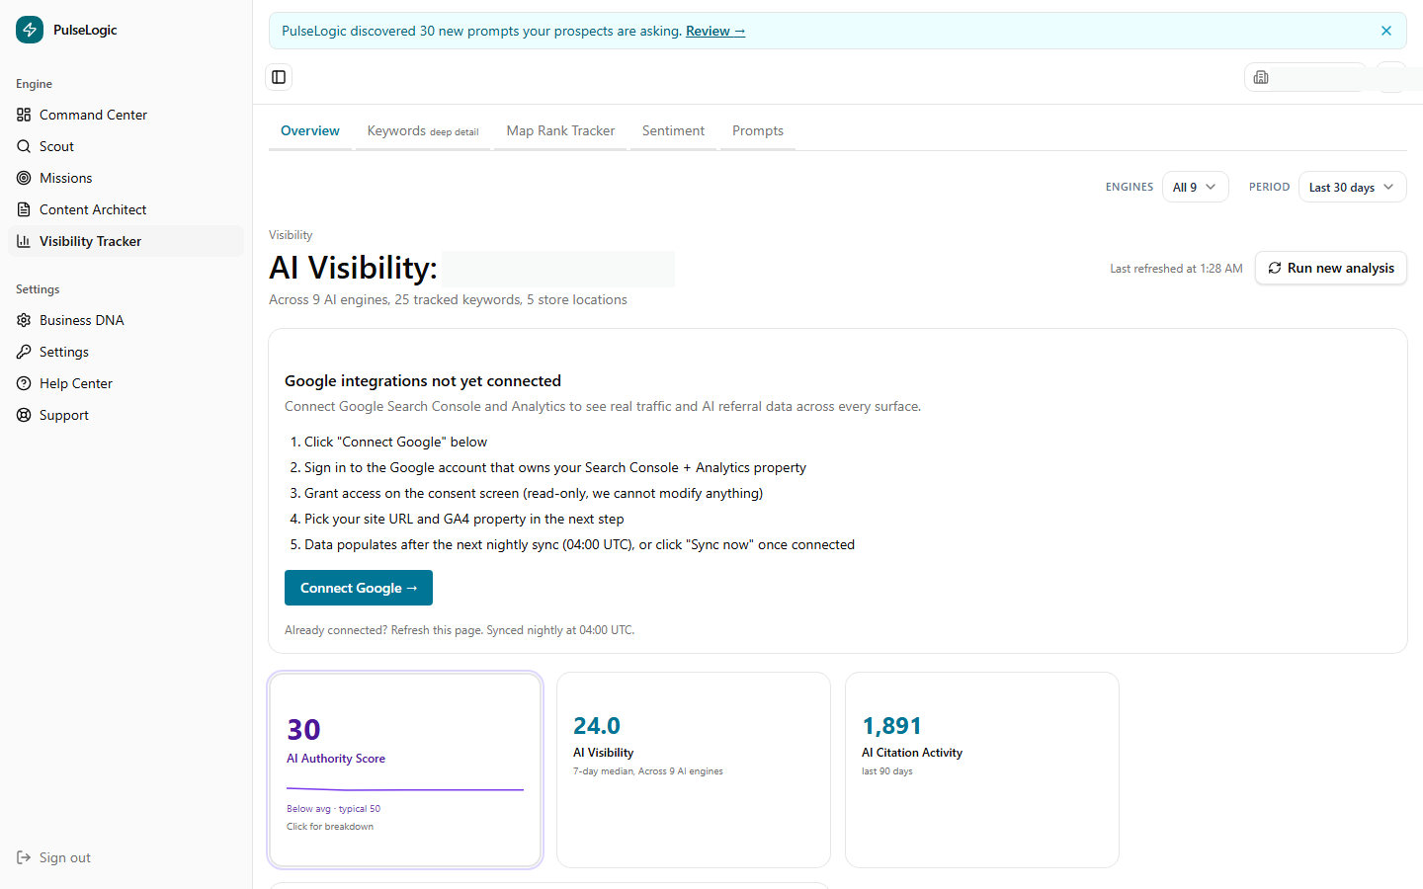The height and width of the screenshot is (889, 1423).
Task: Open the Keywords deep detail tab
Action: [423, 130]
